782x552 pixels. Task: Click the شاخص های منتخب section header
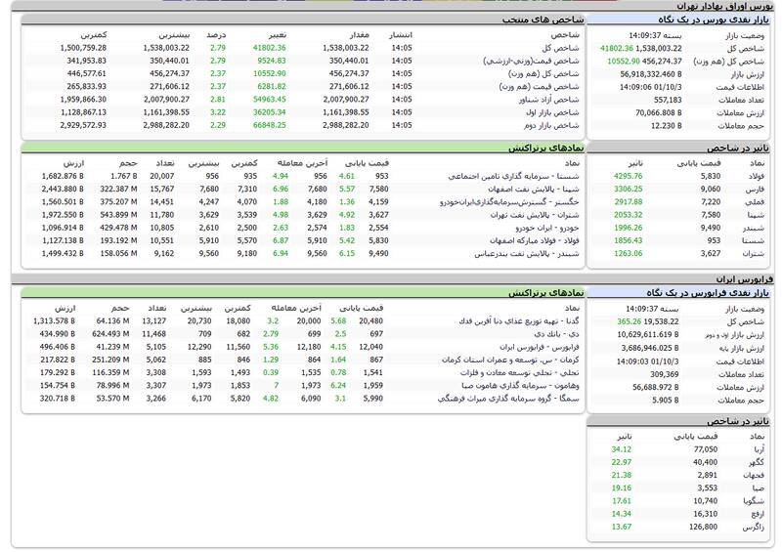click(543, 20)
